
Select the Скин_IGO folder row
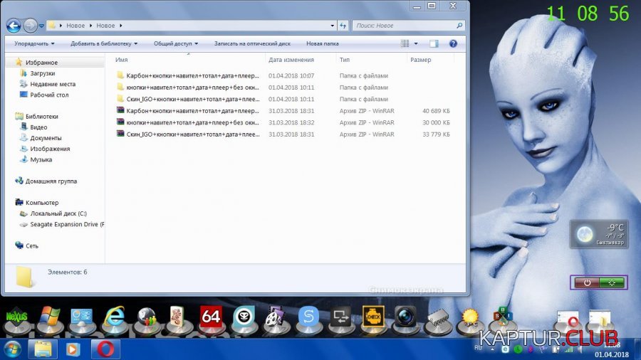click(283, 99)
